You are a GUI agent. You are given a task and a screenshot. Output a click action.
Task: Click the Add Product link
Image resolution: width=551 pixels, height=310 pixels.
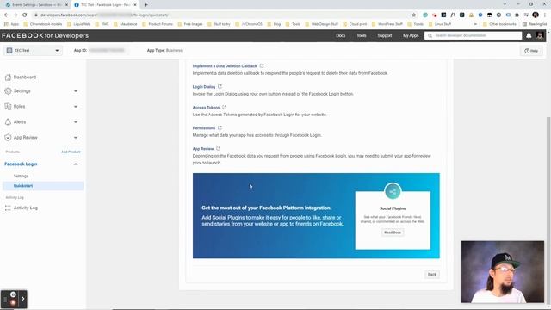click(x=71, y=152)
